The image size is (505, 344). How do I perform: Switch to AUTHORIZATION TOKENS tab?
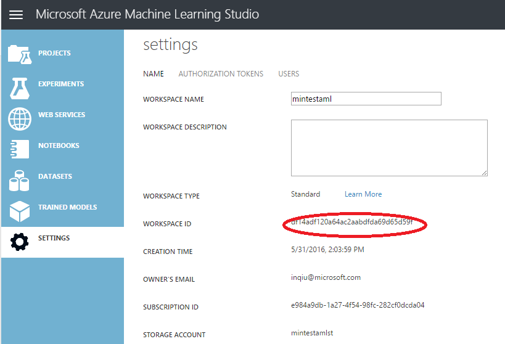(x=221, y=74)
